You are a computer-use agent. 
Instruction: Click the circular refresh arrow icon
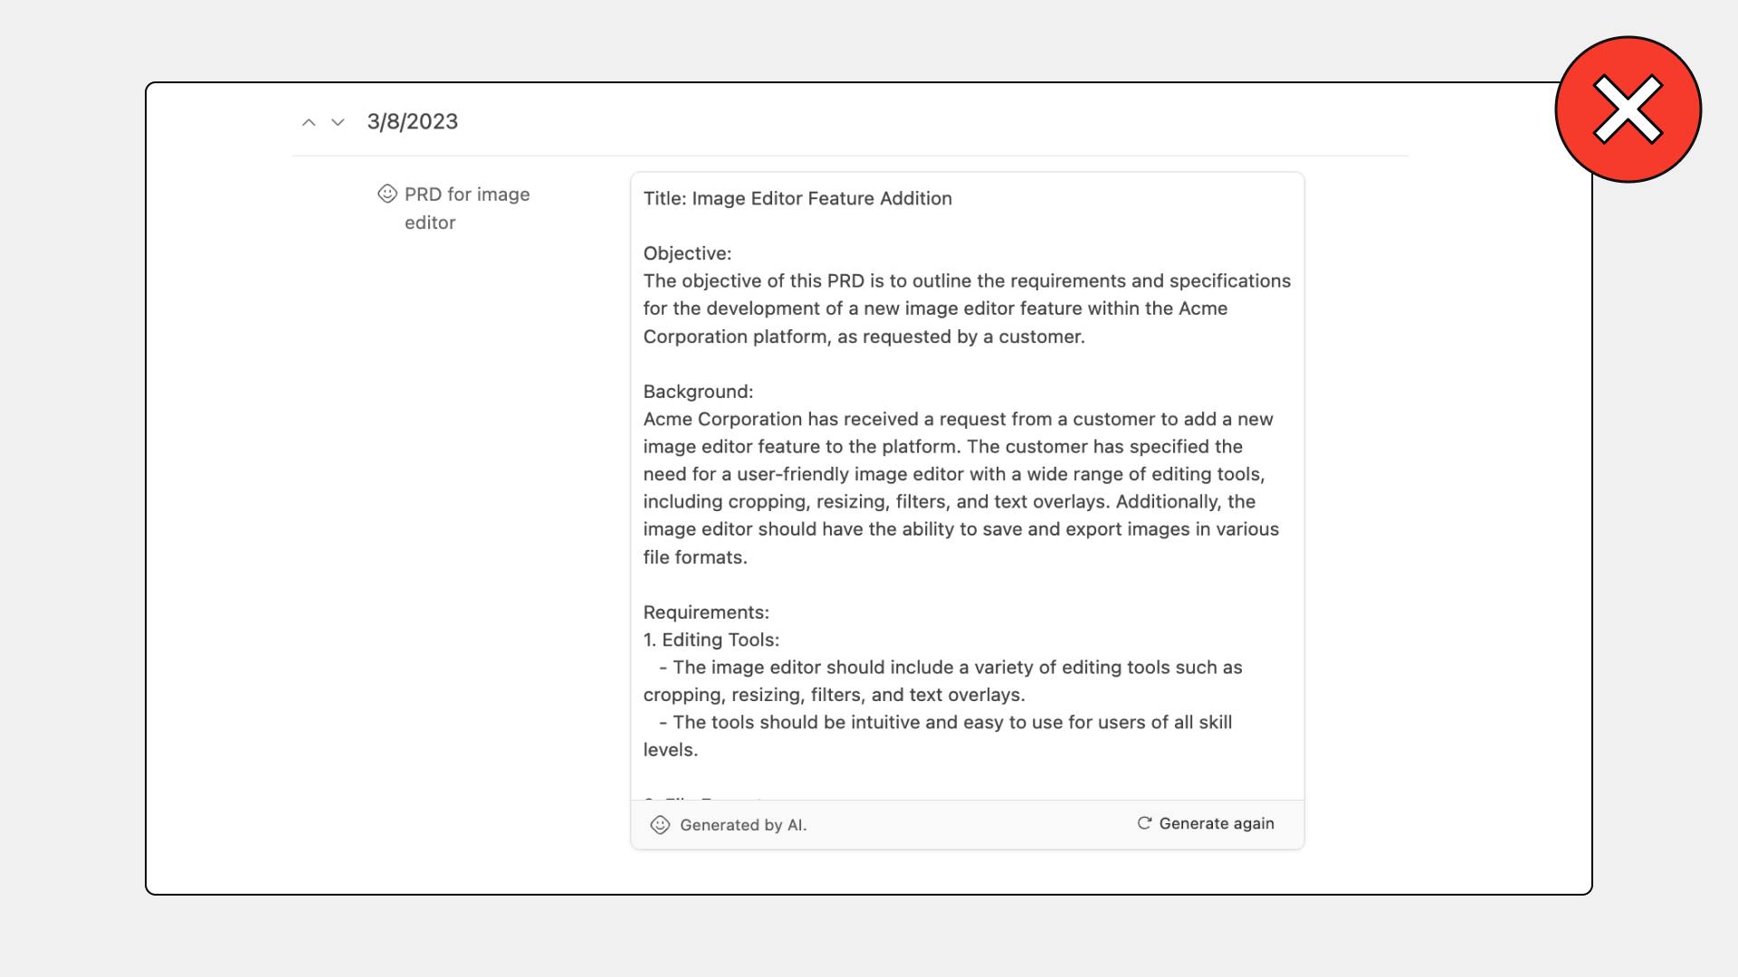(x=1144, y=823)
